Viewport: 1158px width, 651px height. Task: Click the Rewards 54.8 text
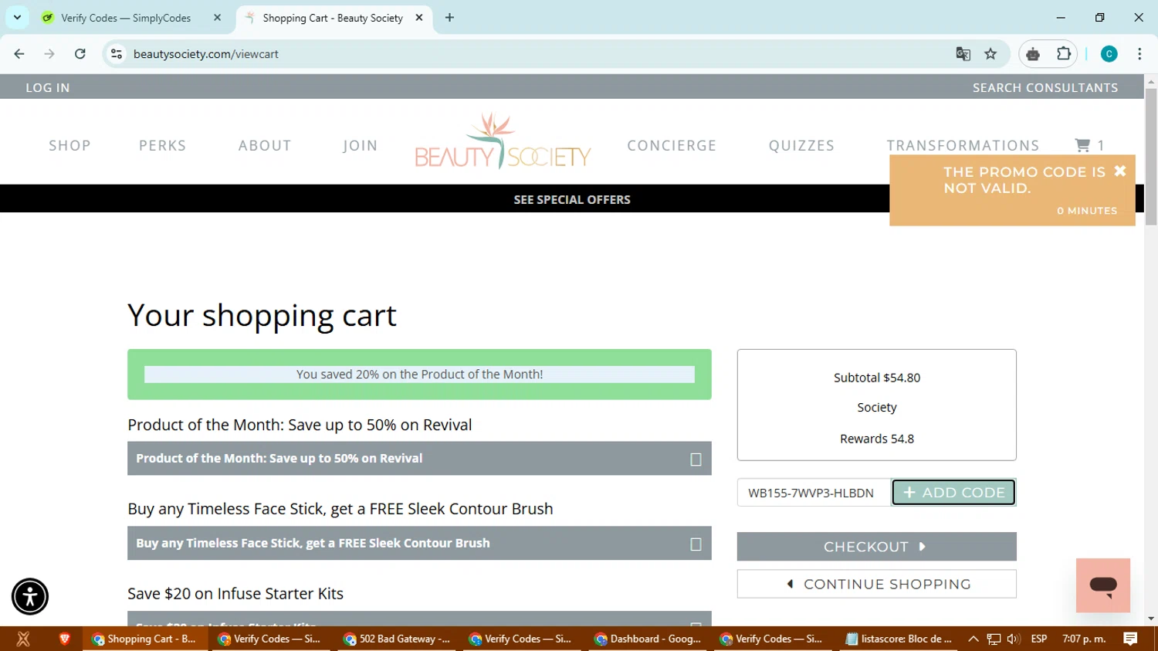[x=877, y=439]
